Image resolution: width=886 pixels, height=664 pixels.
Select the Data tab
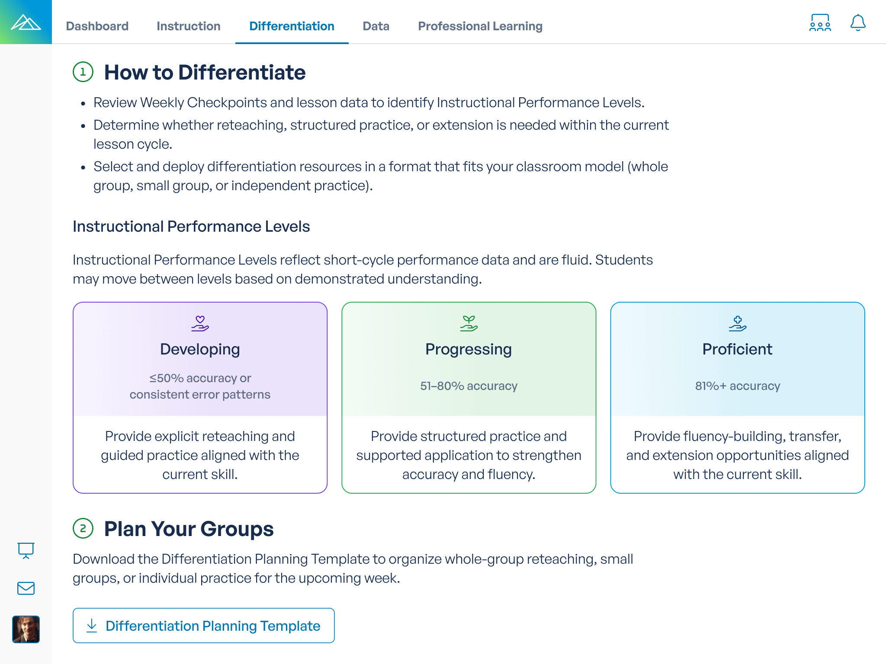pyautogui.click(x=376, y=26)
